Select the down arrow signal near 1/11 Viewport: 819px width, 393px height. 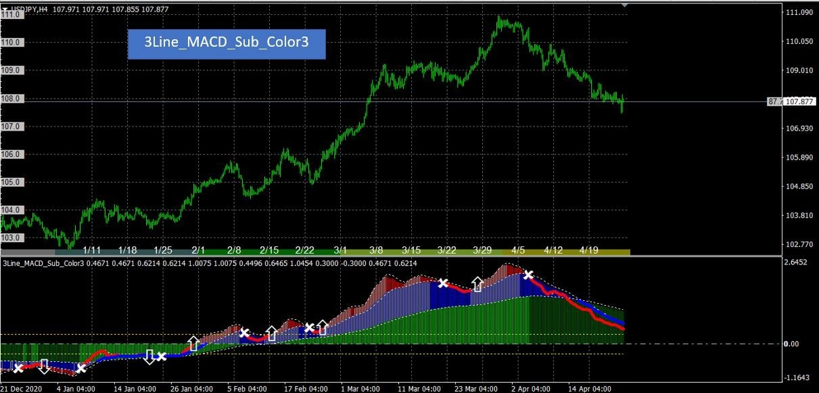44,365
